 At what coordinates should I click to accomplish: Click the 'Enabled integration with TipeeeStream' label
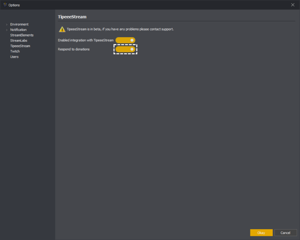point(86,40)
